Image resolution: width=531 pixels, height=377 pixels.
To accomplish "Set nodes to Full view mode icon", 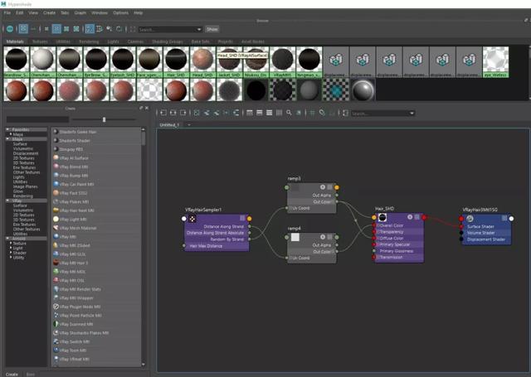I will pyautogui.click(x=269, y=113).
